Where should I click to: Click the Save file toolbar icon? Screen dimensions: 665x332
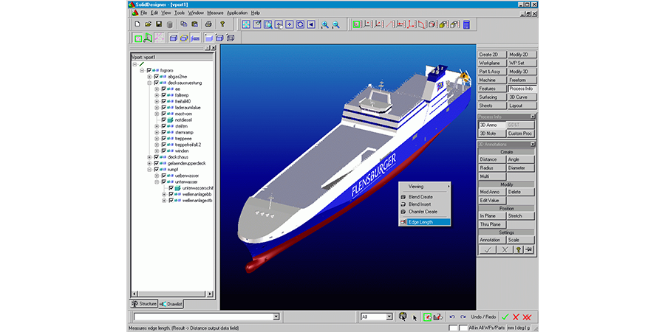pos(159,24)
